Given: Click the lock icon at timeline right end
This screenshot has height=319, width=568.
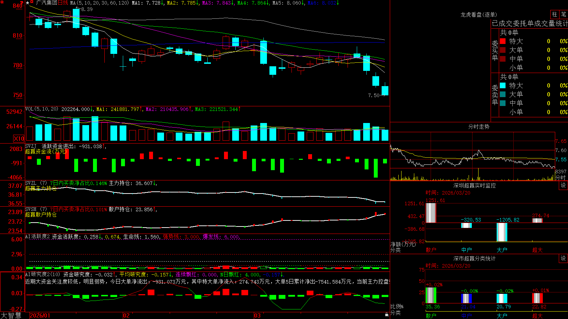Looking at the screenshot, I should [387, 314].
